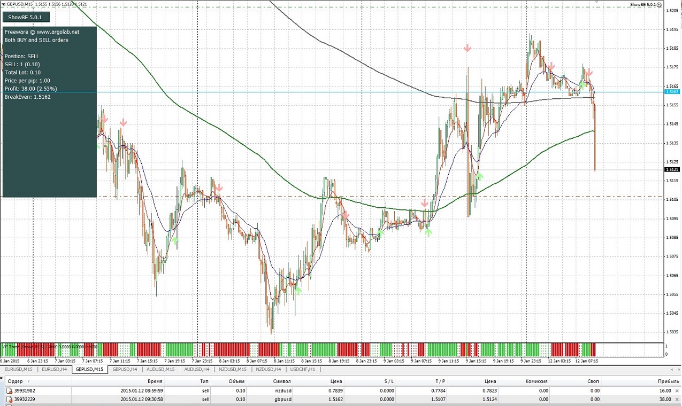Click the Комиссия column header
The width and height of the screenshot is (682, 406).
(537, 381)
